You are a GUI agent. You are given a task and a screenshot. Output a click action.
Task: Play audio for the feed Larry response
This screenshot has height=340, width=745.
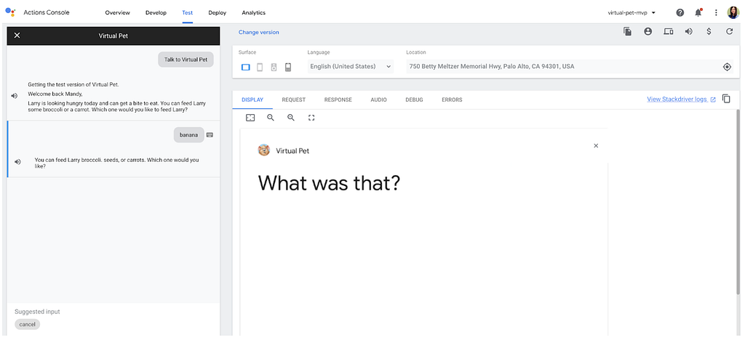tap(17, 162)
